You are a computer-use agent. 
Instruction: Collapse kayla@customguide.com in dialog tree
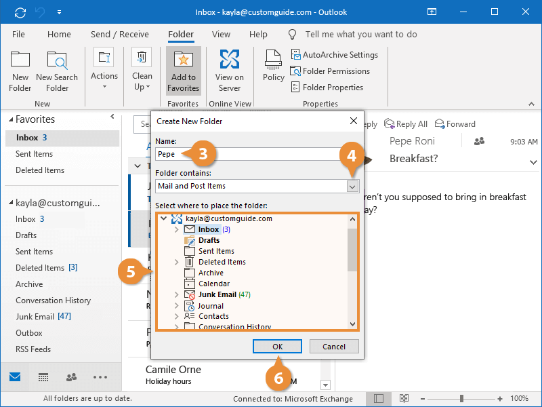[164, 218]
